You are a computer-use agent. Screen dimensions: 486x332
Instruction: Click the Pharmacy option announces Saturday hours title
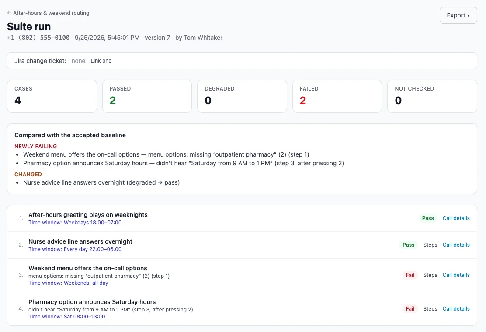92,302
